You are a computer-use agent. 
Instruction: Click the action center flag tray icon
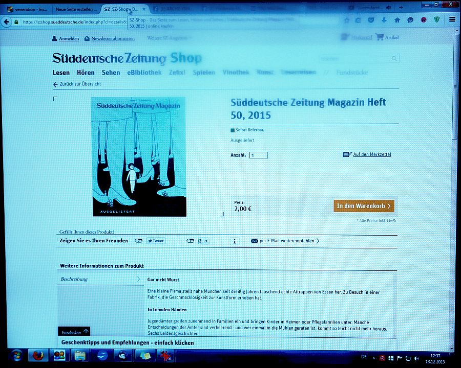[x=399, y=358]
